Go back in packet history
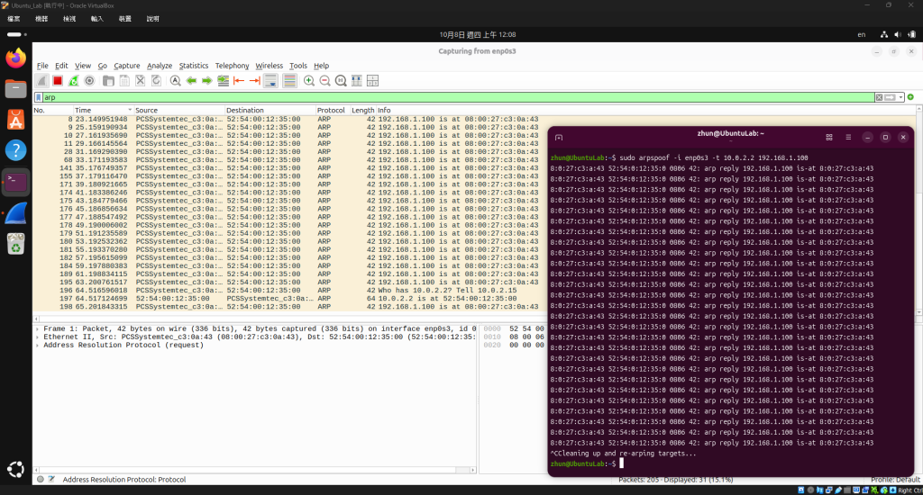The height and width of the screenshot is (495, 923). (191, 81)
